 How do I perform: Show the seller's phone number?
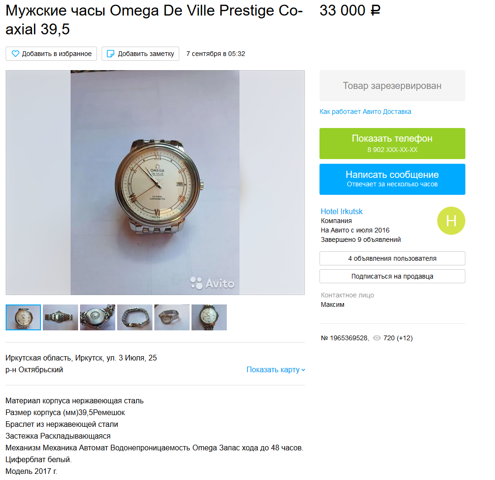(x=392, y=144)
